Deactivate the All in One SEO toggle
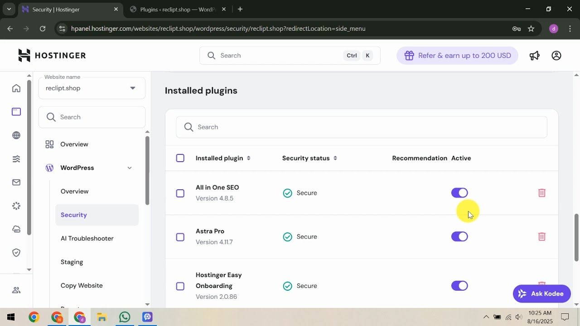This screenshot has width=580, height=326. click(x=459, y=193)
